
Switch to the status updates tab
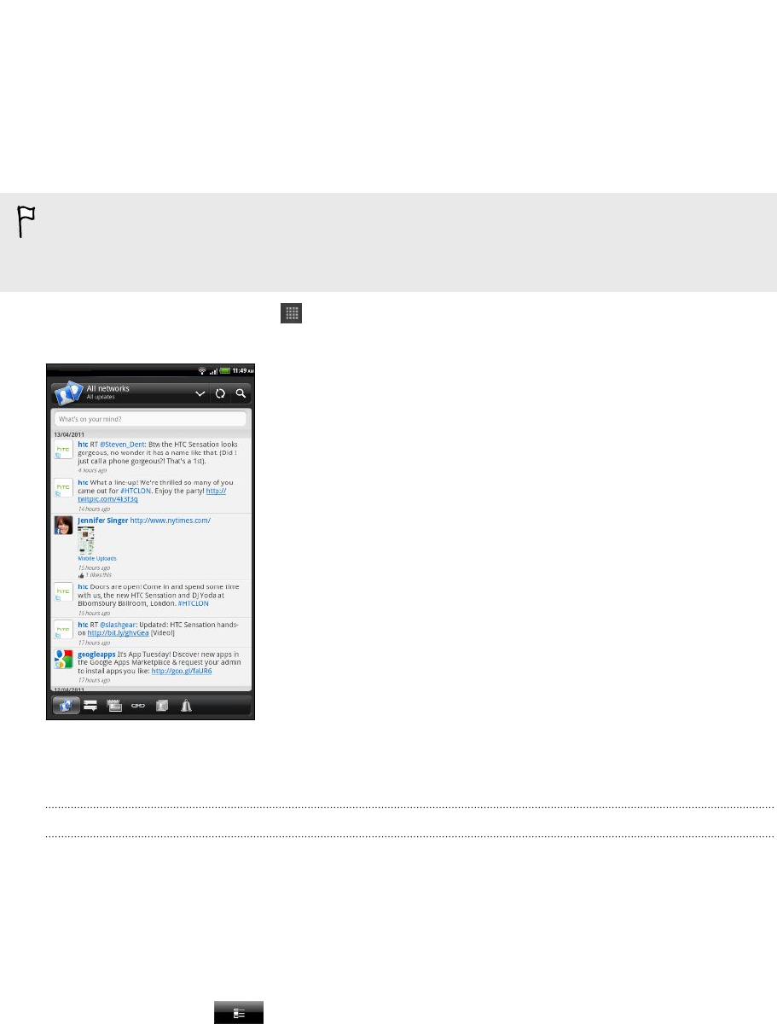[90, 707]
